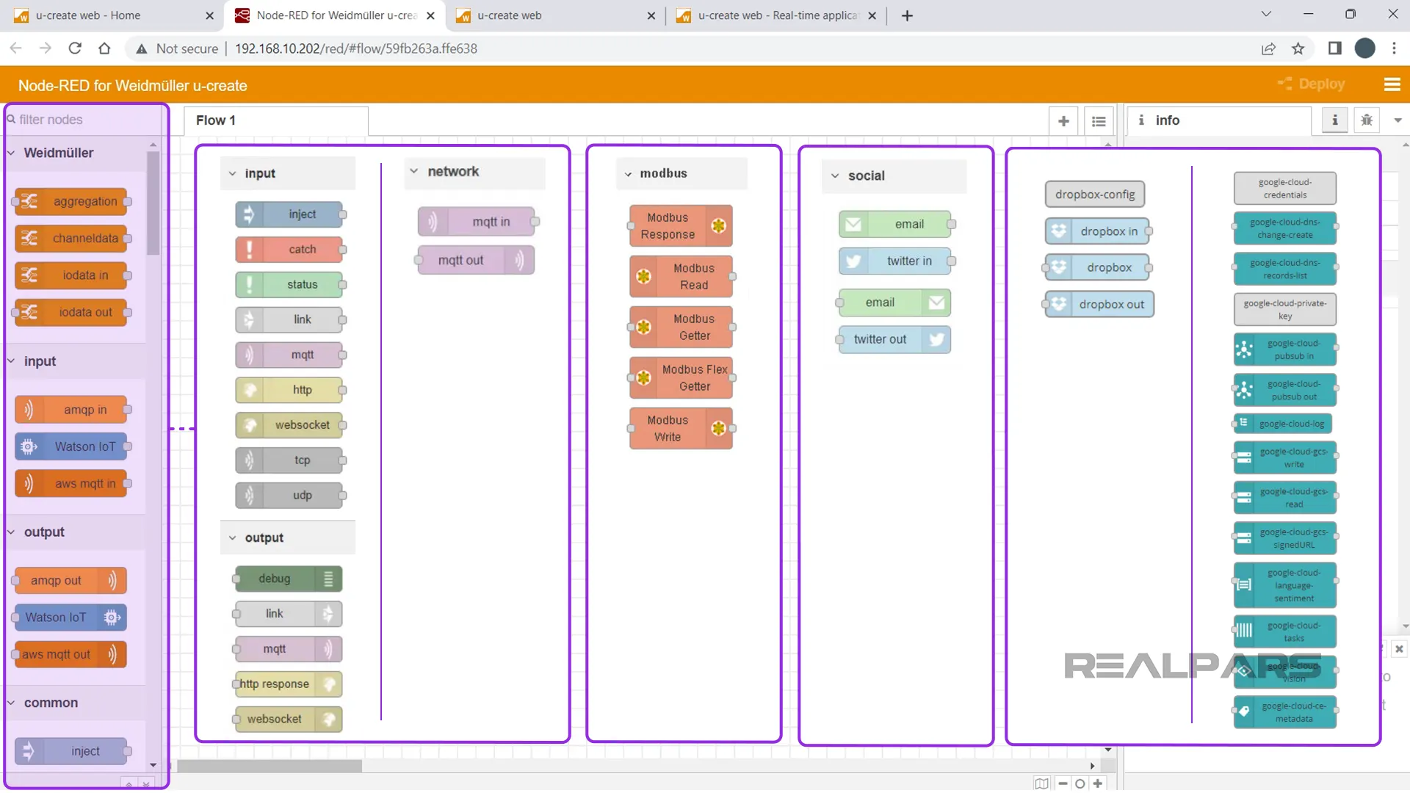Click the dropbox-config node

point(1095,195)
